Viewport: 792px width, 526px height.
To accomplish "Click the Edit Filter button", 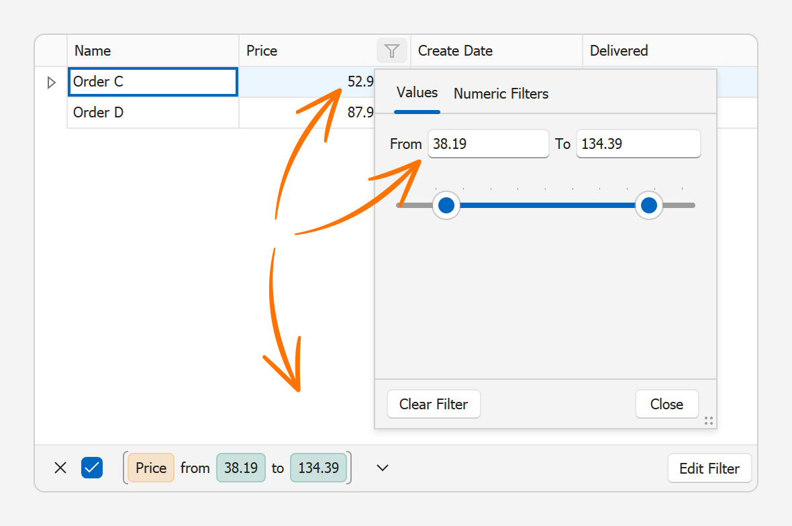I will [x=709, y=468].
